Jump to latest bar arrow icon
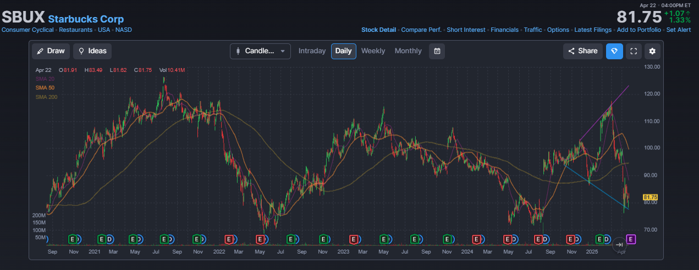 [619, 245]
